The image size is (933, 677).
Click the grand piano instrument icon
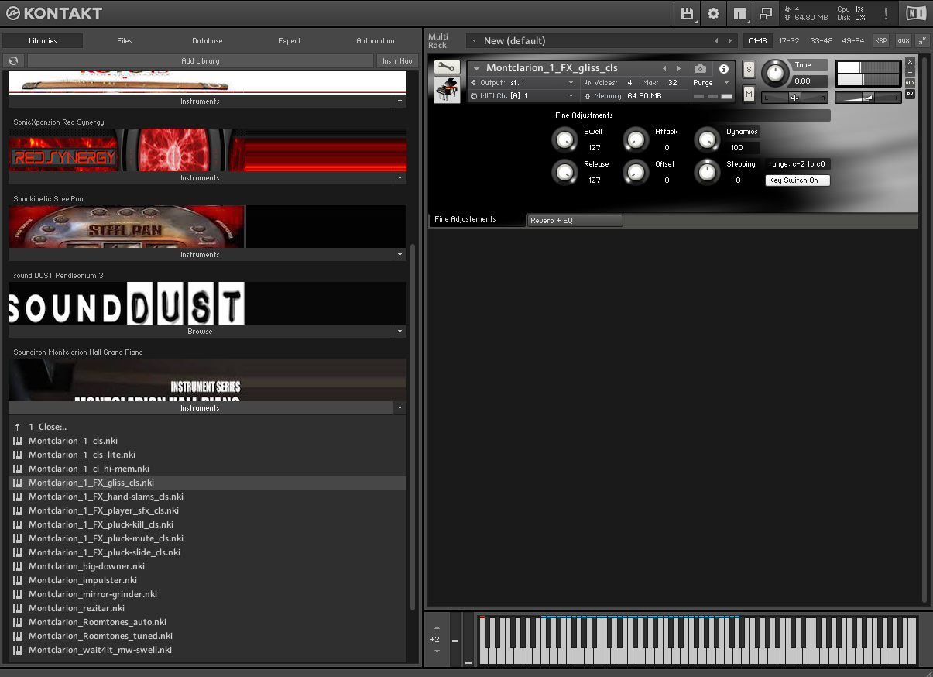point(446,90)
